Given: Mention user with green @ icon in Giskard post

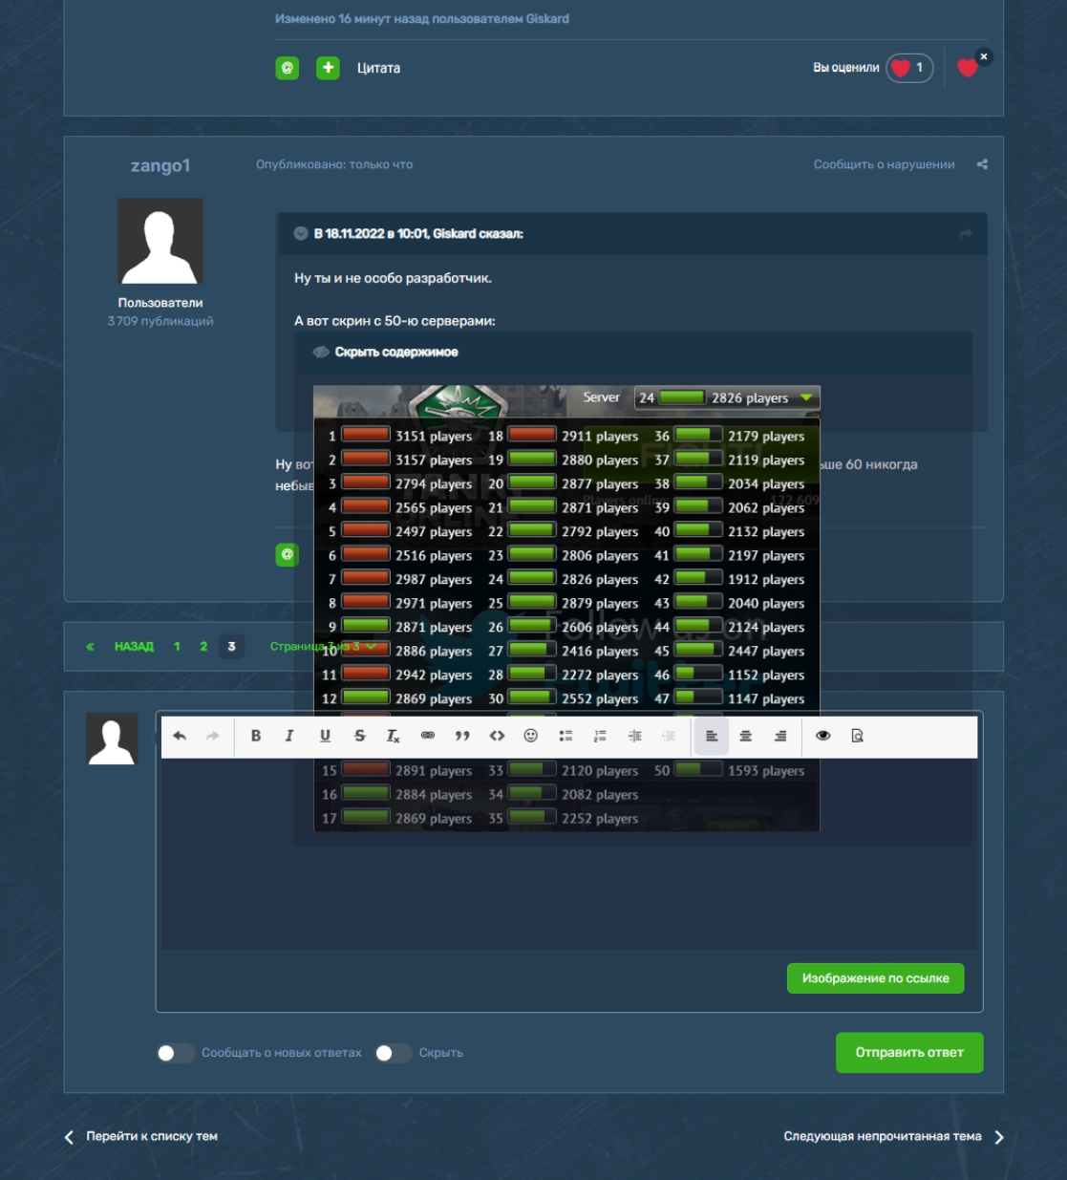Looking at the screenshot, I should pos(288,68).
